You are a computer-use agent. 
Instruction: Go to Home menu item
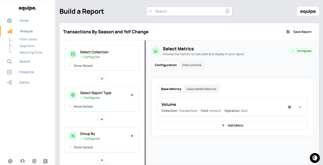(x=24, y=21)
